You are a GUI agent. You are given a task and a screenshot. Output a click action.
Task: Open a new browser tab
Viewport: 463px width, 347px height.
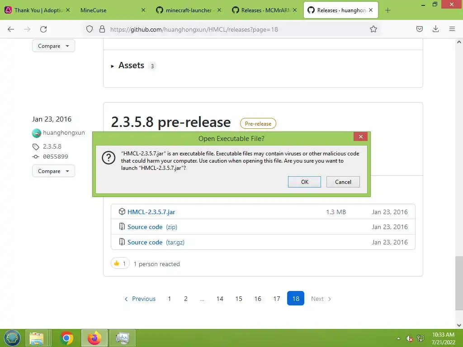[x=387, y=10]
